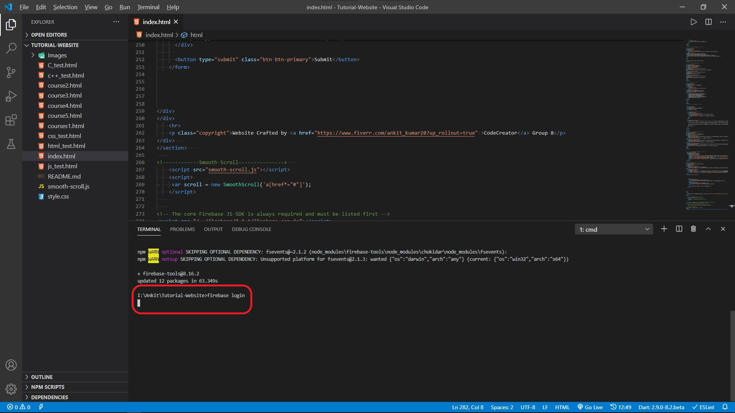The width and height of the screenshot is (735, 413).
Task: Click the fiverr.com link in code
Action: [x=396, y=133]
